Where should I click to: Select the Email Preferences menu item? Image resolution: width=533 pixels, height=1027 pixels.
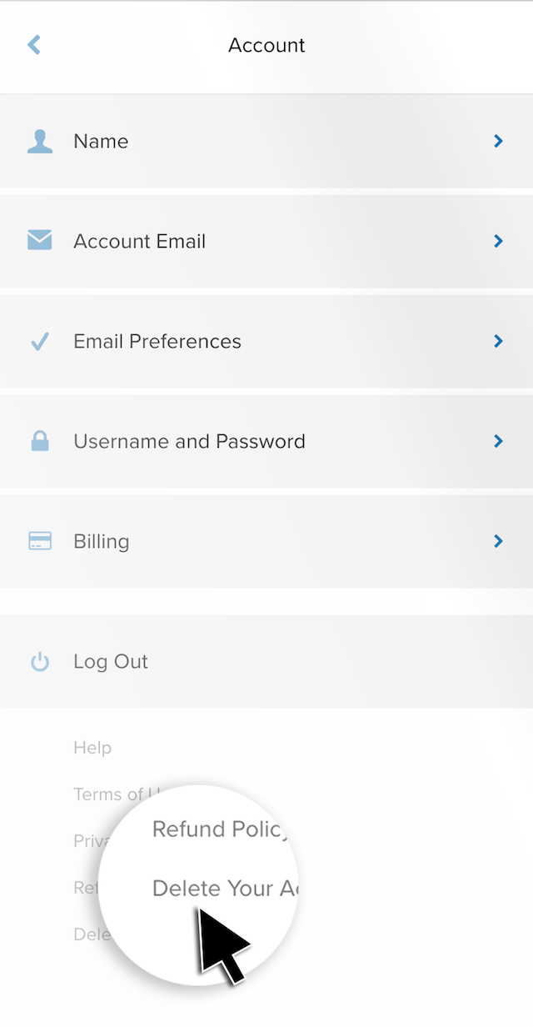[157, 342]
